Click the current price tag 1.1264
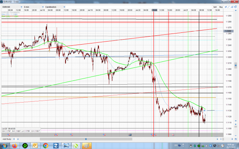The height and width of the screenshot is (149, 239). tap(228, 31)
